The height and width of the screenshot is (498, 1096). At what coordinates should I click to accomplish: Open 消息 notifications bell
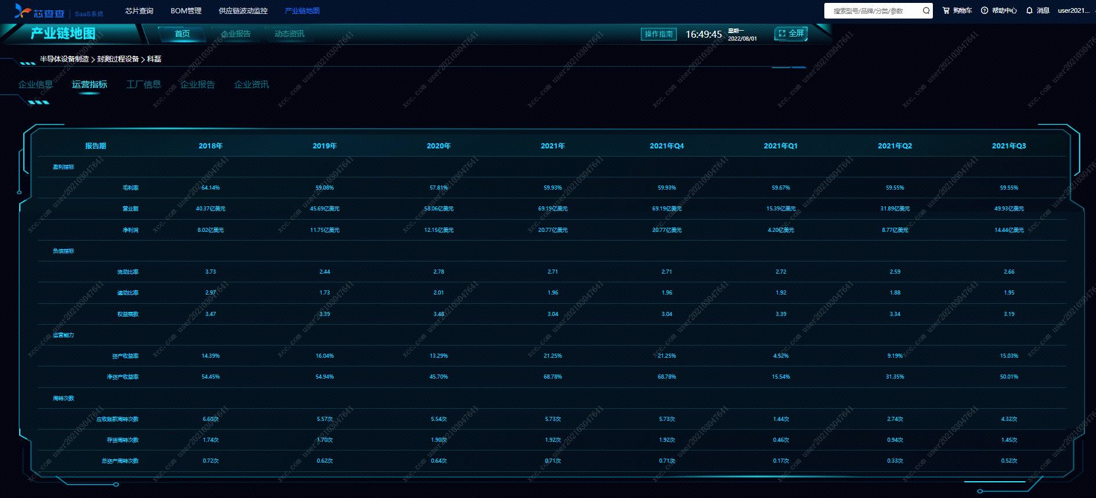click(x=1038, y=10)
